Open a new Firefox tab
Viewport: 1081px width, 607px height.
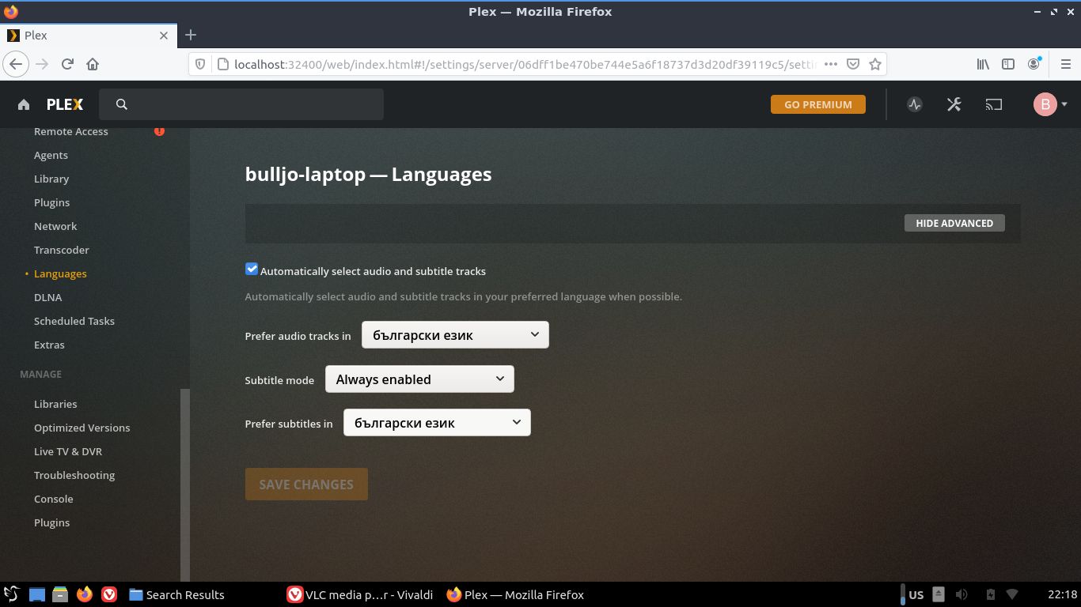191,35
